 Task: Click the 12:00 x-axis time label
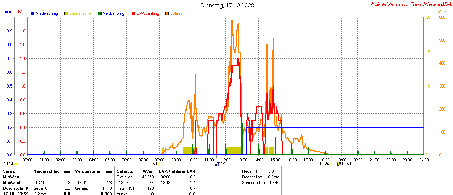click(x=226, y=160)
